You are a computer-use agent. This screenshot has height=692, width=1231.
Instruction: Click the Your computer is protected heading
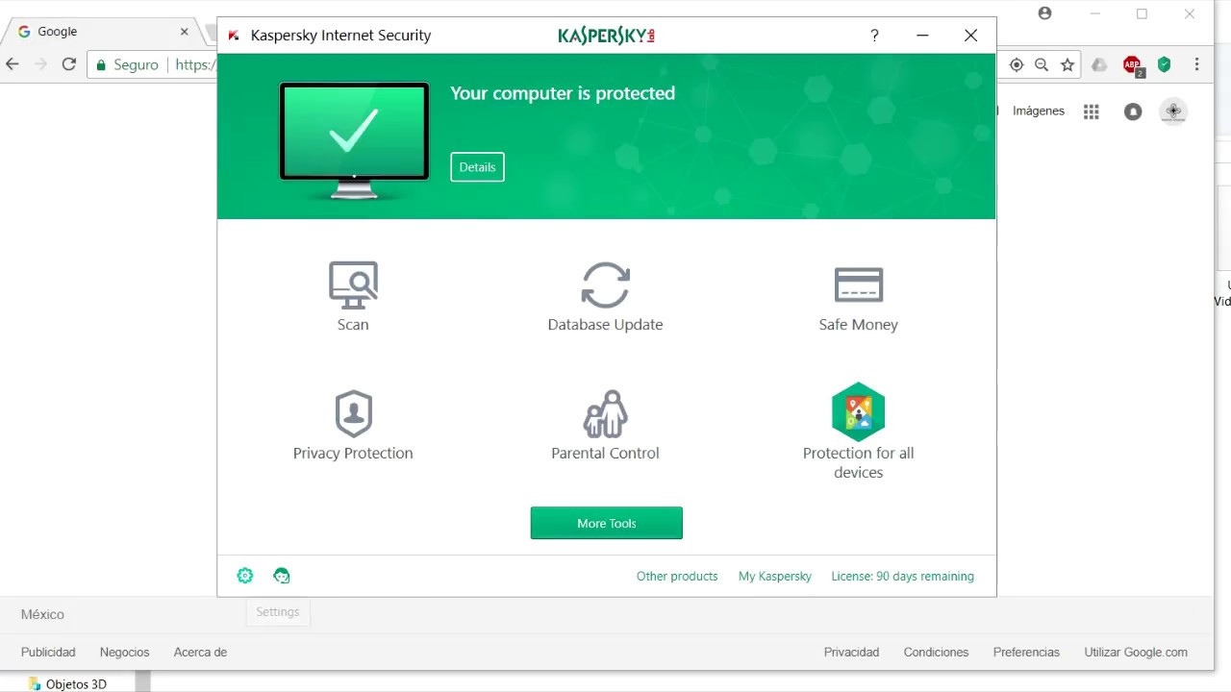point(563,93)
